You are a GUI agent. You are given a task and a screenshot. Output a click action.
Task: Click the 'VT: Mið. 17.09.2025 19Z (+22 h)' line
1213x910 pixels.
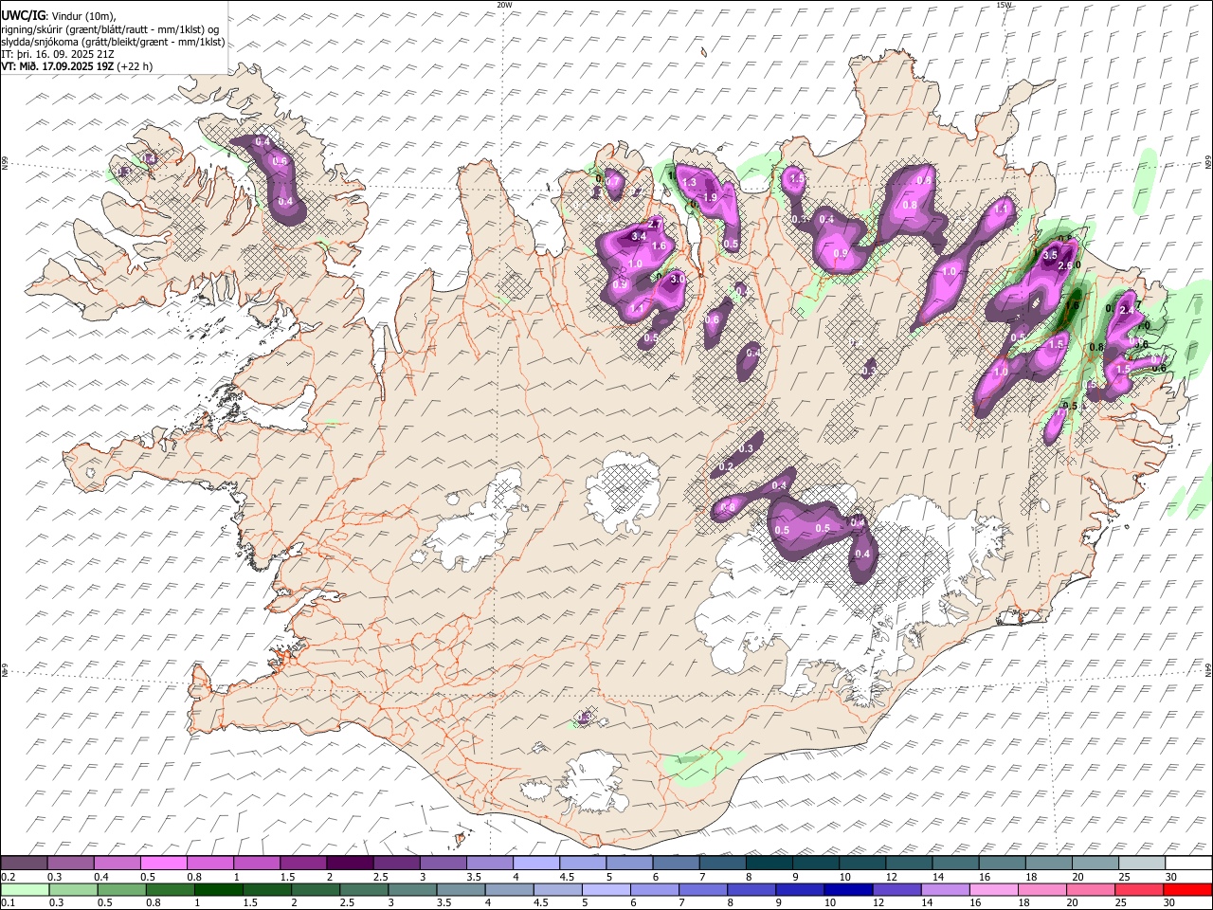pos(77,66)
